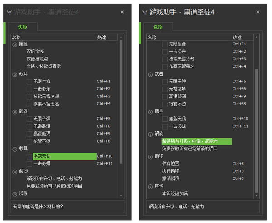Viewport: 272px width, 223px height.
Task: Click app logo icon in left window title
Action: coord(9,12)
